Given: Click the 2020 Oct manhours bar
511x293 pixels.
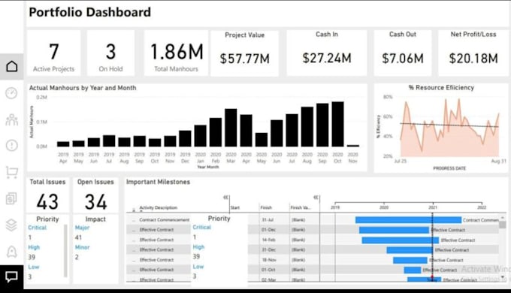Looking at the screenshot, I should (337, 124).
